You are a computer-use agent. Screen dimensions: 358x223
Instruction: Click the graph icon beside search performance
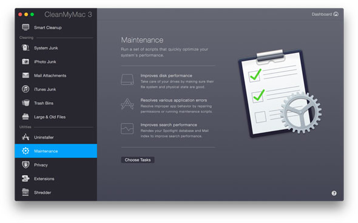(127, 129)
